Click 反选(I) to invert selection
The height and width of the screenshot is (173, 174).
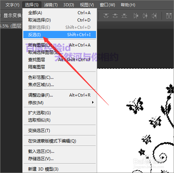tap(60, 34)
